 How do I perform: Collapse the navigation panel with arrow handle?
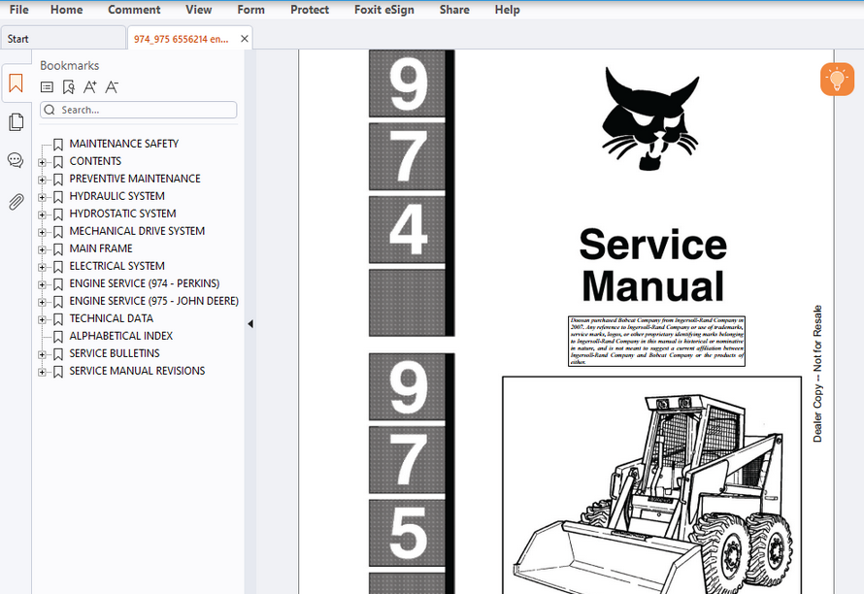250,324
